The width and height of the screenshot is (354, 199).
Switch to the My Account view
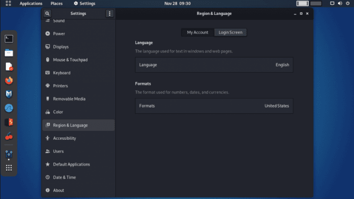pyautogui.click(x=197, y=32)
